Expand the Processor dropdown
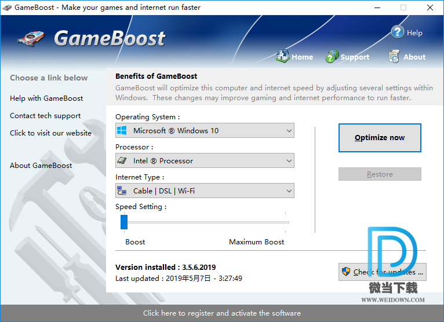Viewport: 444px width, 322px height. 205,161
